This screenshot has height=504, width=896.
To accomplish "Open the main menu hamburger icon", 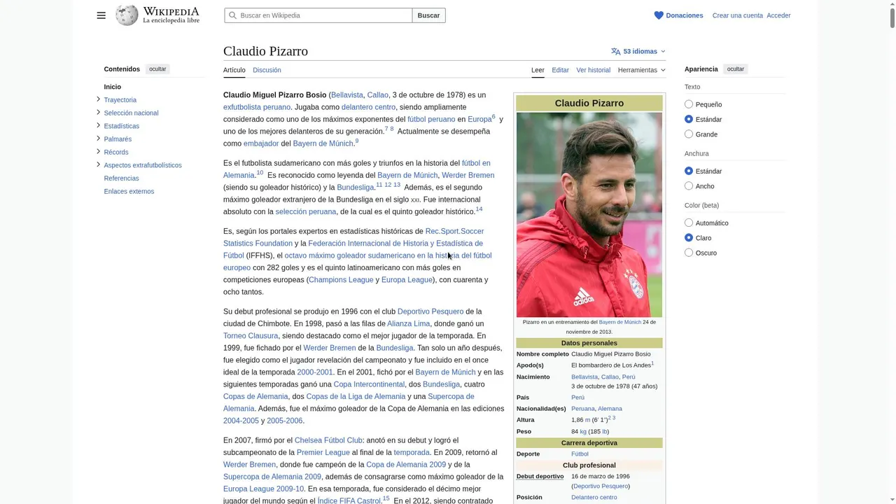I will (101, 15).
